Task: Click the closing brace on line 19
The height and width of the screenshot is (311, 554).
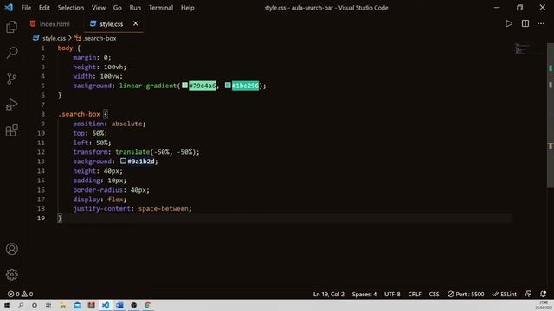Action: pos(60,218)
